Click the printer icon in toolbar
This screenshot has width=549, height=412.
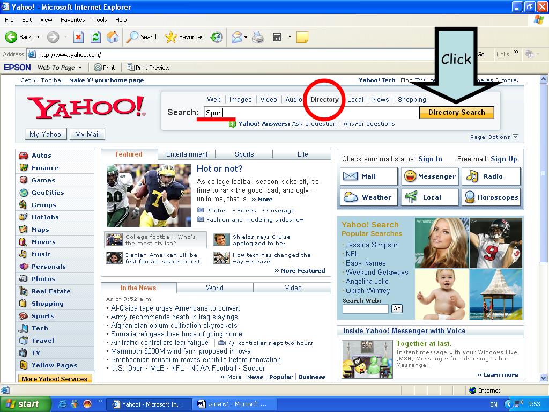pos(258,37)
